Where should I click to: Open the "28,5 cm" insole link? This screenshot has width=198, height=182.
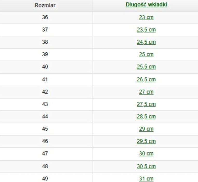click(x=146, y=116)
